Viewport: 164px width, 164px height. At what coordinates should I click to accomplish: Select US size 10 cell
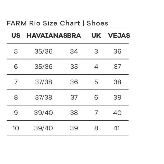[x=16, y=128]
